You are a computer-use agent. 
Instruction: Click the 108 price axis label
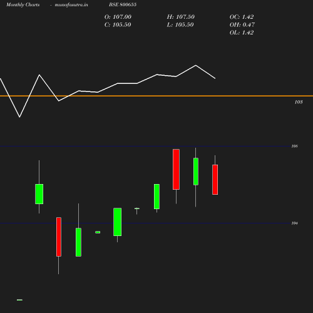pos(294,146)
